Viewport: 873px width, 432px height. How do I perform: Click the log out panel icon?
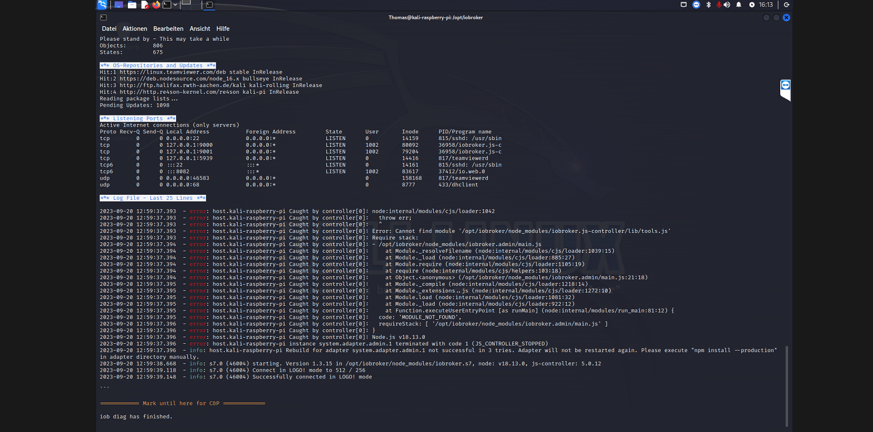(x=786, y=4)
